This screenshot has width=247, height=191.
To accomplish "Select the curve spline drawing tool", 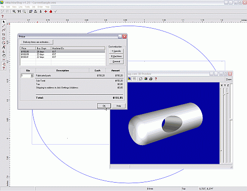I will [3, 30].
